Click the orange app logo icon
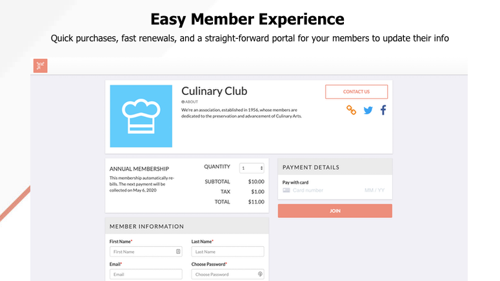This screenshot has height=281, width=500. 41,66
